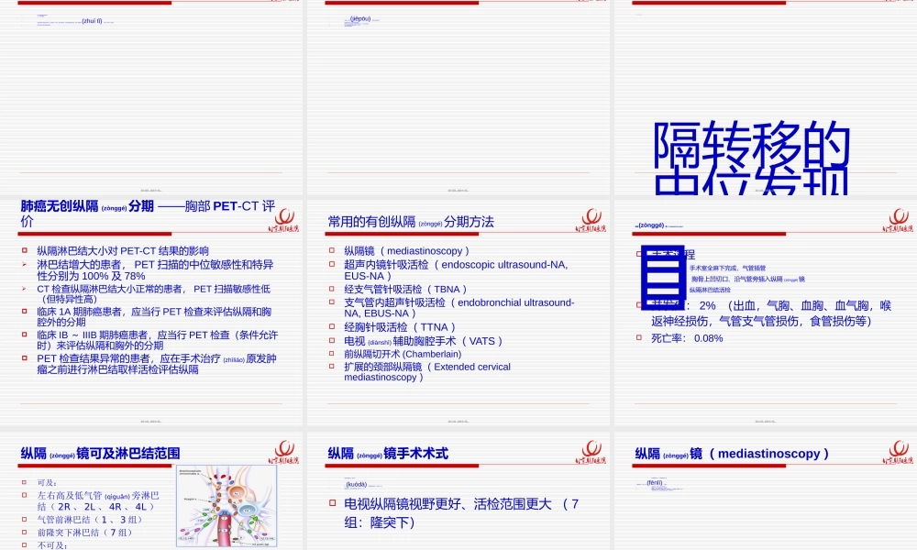Image resolution: width=917 pixels, height=550 pixels.
Task: Select the slide titled 纵隔镜可及淋巴结范围
Action: (x=151, y=491)
